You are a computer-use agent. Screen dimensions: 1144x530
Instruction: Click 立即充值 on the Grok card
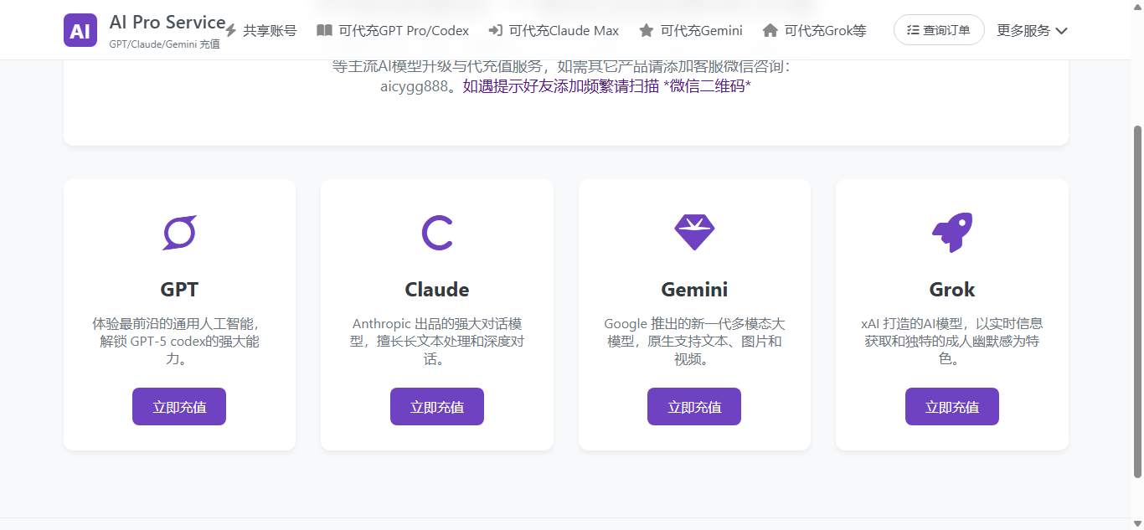pos(952,407)
